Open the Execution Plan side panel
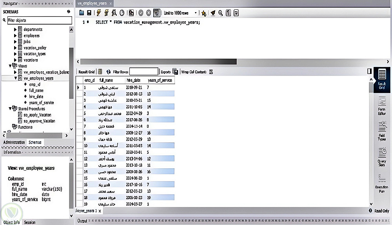Image resolution: width=392 pixels, height=225 pixels. tap(382, 184)
